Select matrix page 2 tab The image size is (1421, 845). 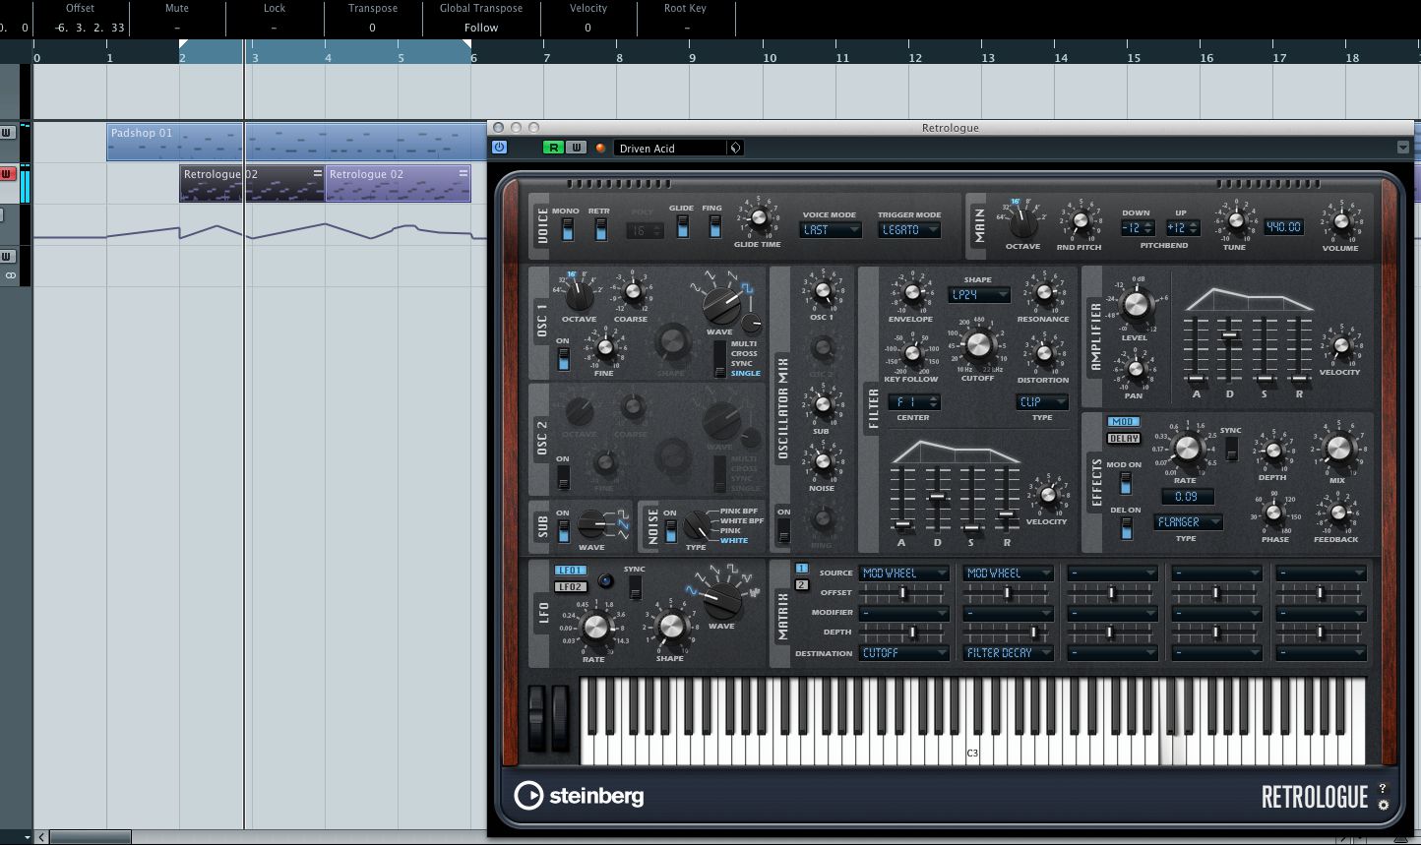point(801,584)
